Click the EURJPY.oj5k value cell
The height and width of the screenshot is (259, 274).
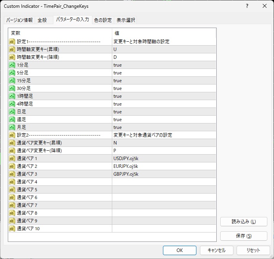(164, 166)
